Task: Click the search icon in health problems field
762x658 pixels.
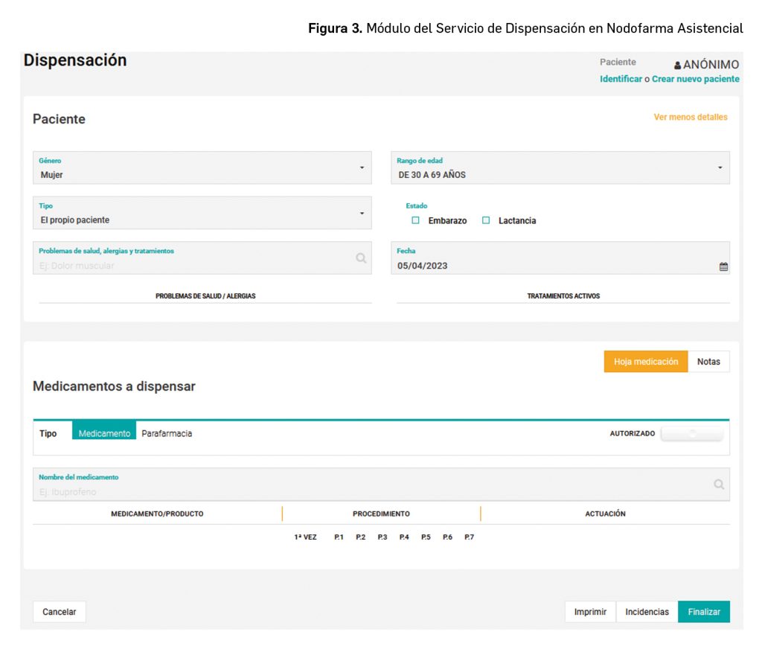Action: (x=361, y=258)
